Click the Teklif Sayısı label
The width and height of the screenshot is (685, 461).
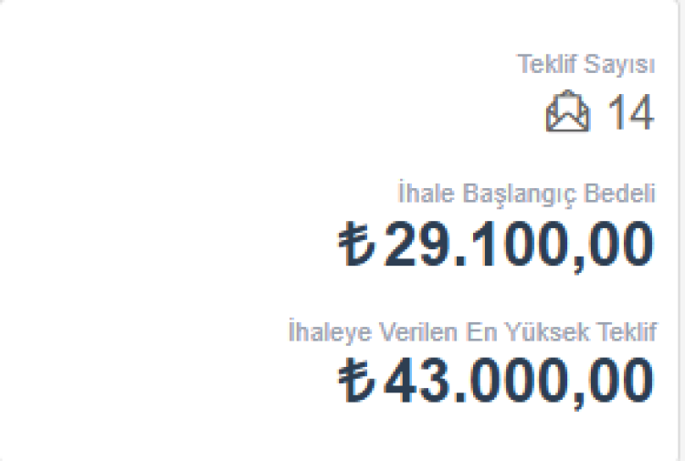(x=585, y=65)
